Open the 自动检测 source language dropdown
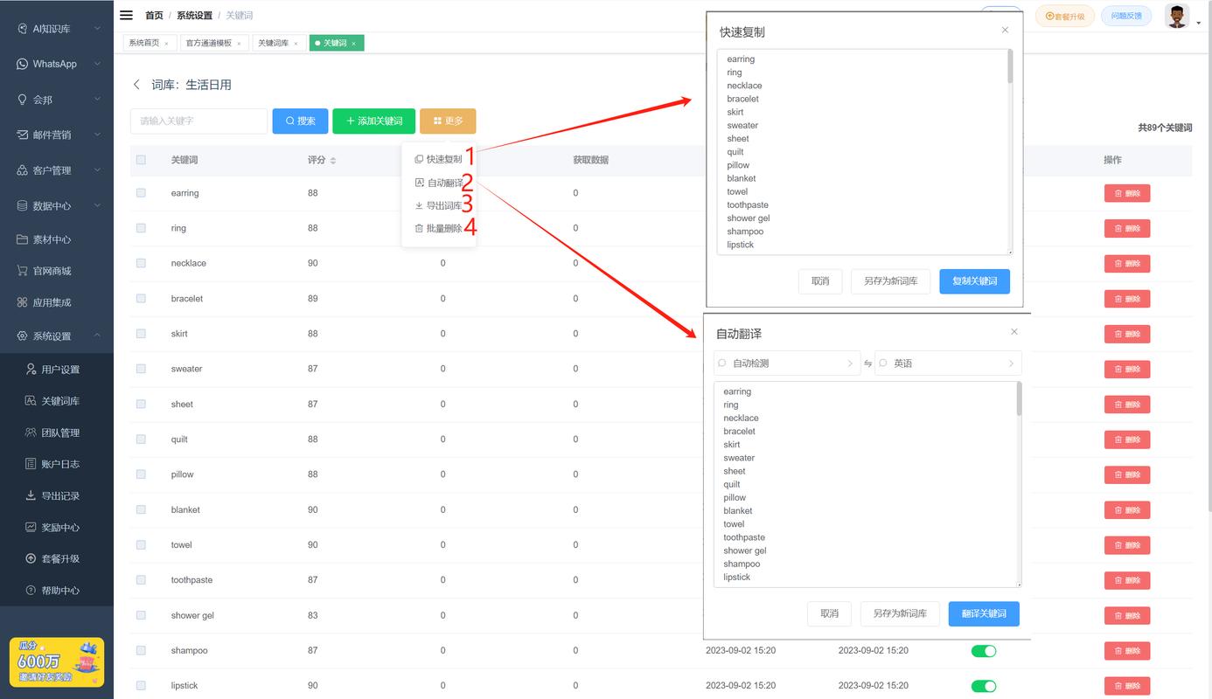This screenshot has height=699, width=1212. [785, 363]
